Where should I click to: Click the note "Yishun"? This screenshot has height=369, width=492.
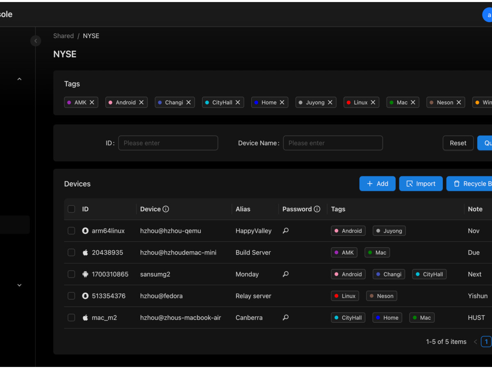(x=478, y=296)
